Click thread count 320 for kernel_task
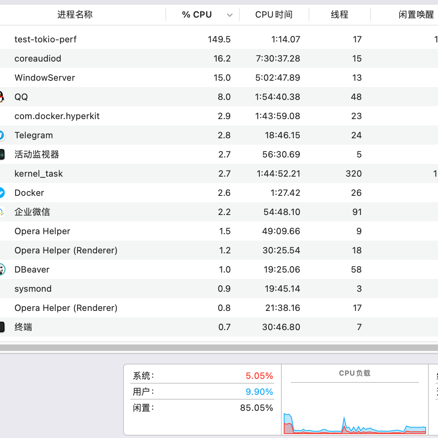Viewport: 438px width, 438px height. coord(354,174)
